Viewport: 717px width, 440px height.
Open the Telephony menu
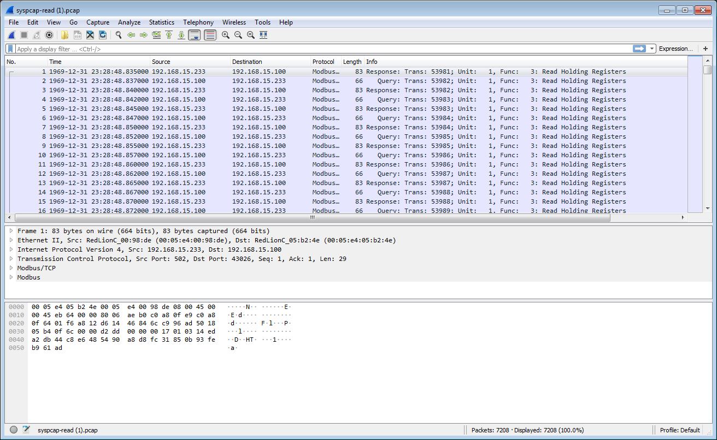coord(198,22)
